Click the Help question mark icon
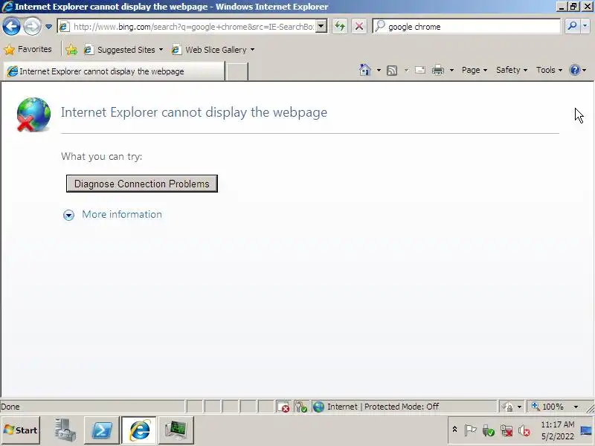Screen dimensions: 595x446 (x=574, y=70)
